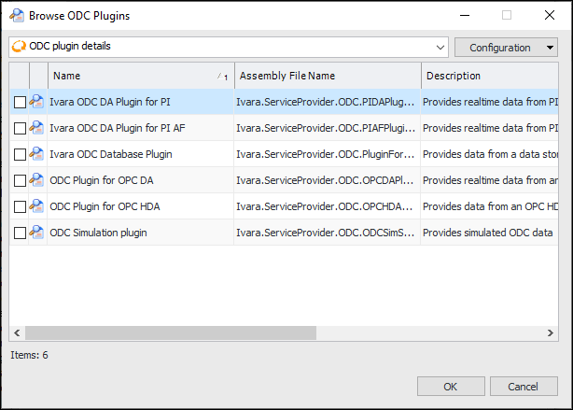Click the orange ODC plugin details view icon
The width and height of the screenshot is (573, 410).
coord(17,47)
